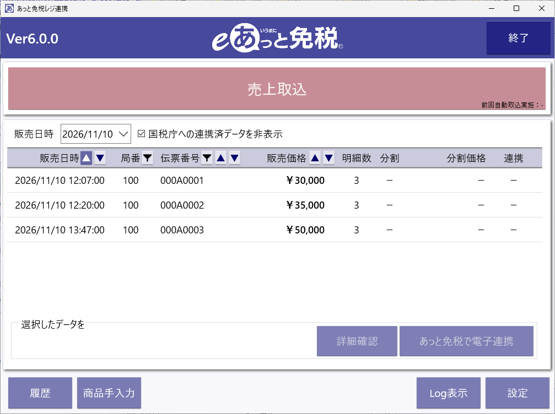Sort 伝票番号 column descending
This screenshot has height=414, width=555.
(x=235, y=157)
